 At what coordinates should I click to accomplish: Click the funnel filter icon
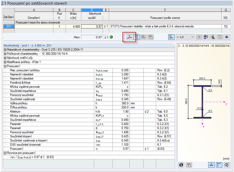point(199,37)
